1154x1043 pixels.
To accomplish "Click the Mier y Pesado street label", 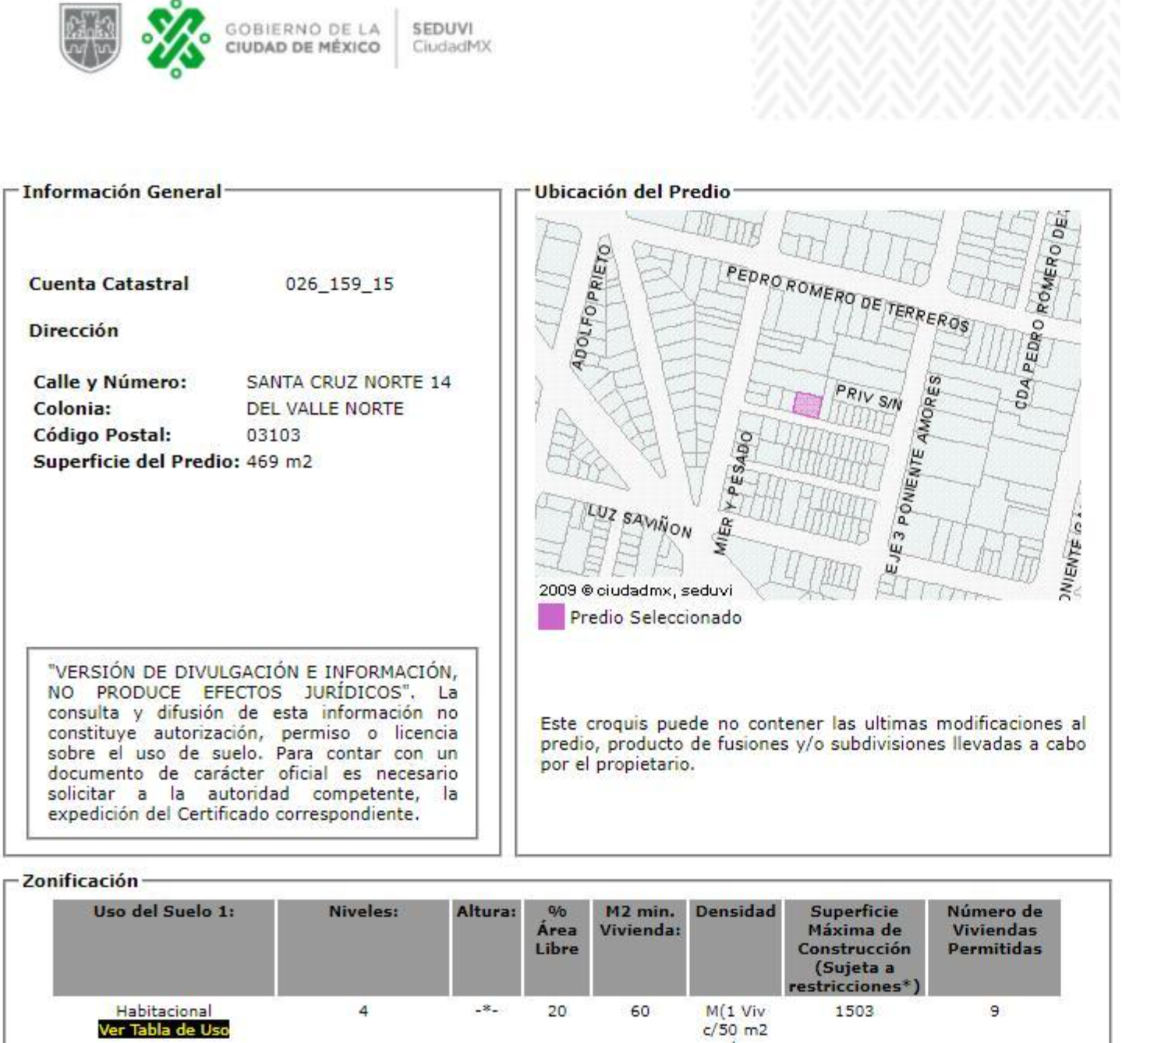I will tap(732, 493).
